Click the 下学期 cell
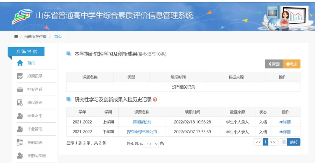The image size is (315, 163). coord(108,132)
